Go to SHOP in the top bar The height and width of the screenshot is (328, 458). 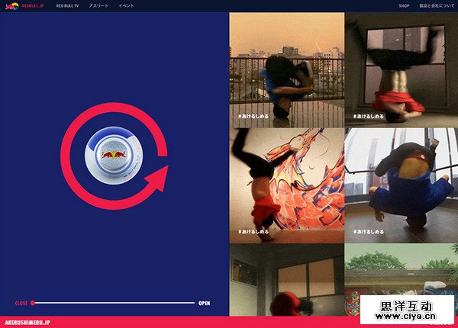404,6
